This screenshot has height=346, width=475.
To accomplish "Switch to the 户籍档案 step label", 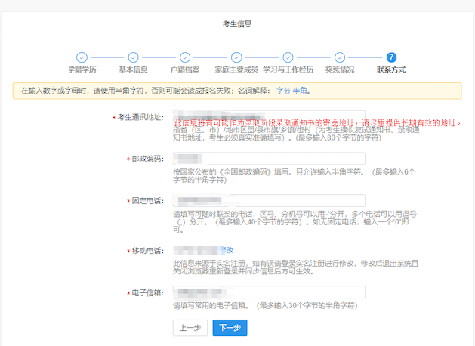I will click(184, 70).
